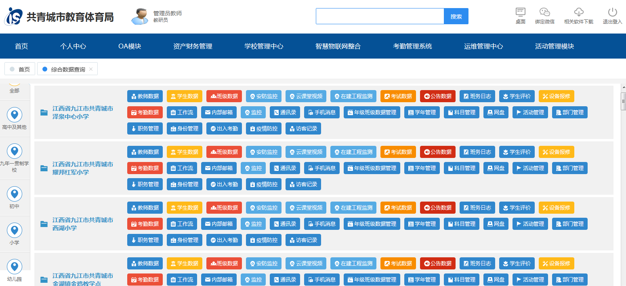Viewport: 626px width, 286px height.
Task: Open 部门管理 for 泽泉中心小学
Action: 570,112
